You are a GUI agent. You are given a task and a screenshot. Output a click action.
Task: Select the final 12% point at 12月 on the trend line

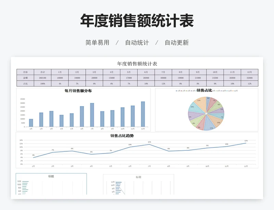click(246, 143)
